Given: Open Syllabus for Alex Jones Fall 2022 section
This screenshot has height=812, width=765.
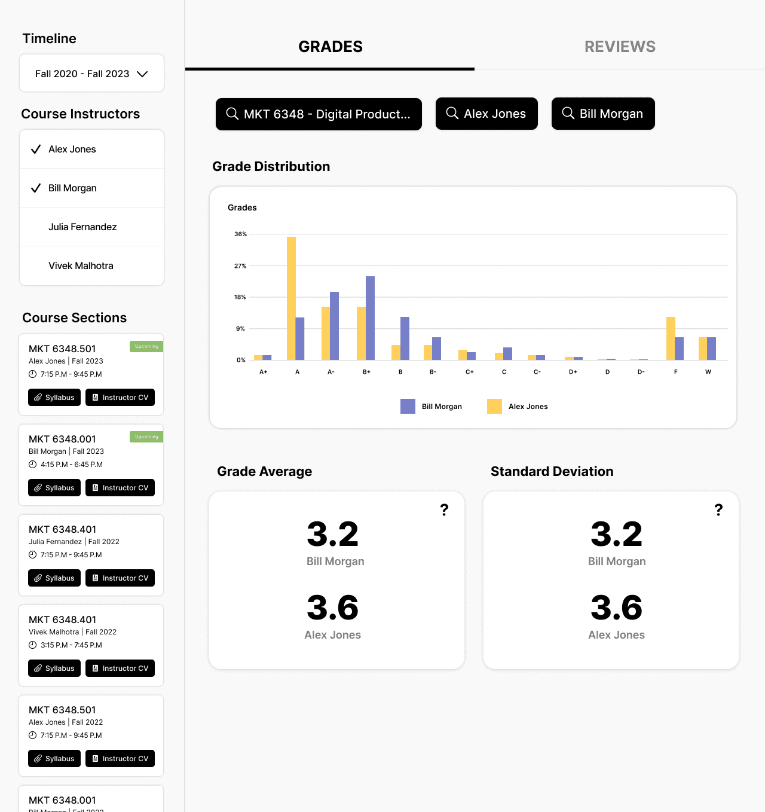Looking at the screenshot, I should click(54, 759).
